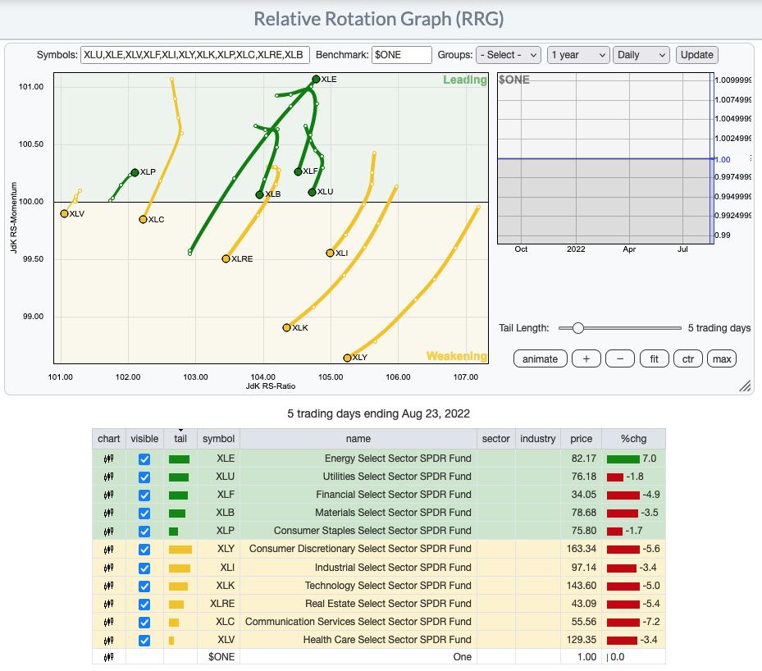The image size is (762, 671).
Task: Open chart icon for XLY row
Action: tap(109, 549)
